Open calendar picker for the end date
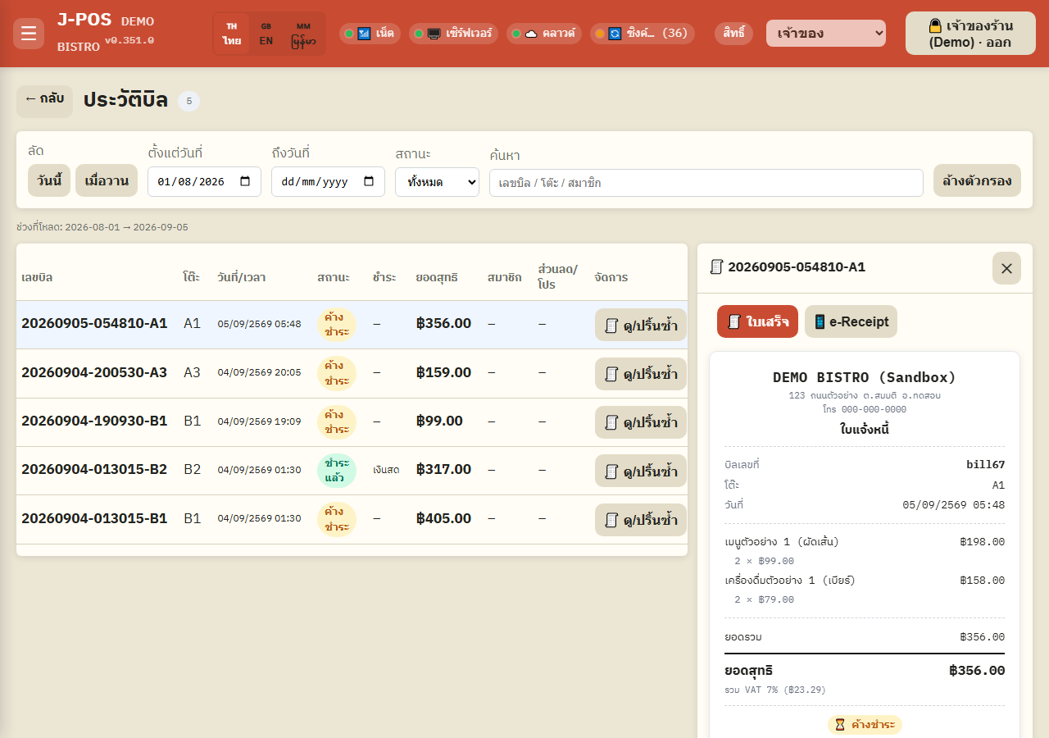This screenshot has width=1049, height=738. [369, 182]
